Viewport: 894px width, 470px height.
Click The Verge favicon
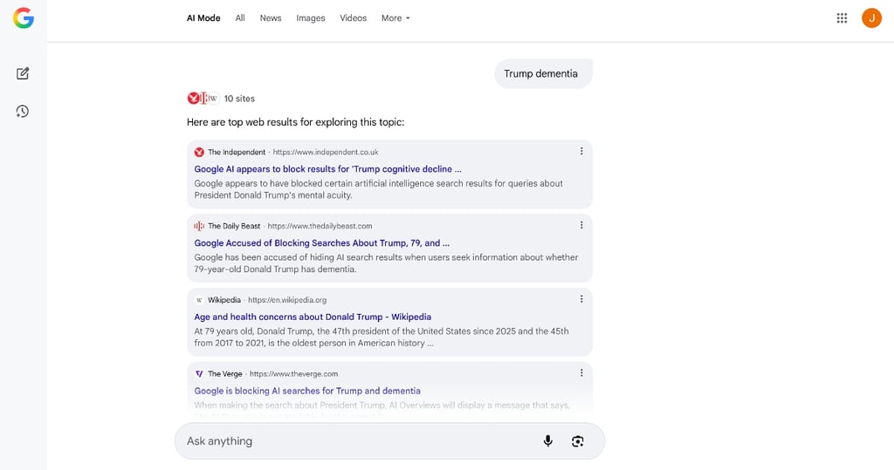pyautogui.click(x=199, y=374)
